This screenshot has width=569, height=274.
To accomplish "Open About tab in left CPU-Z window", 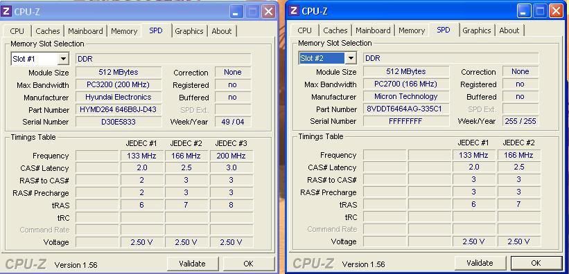I will (x=222, y=31).
